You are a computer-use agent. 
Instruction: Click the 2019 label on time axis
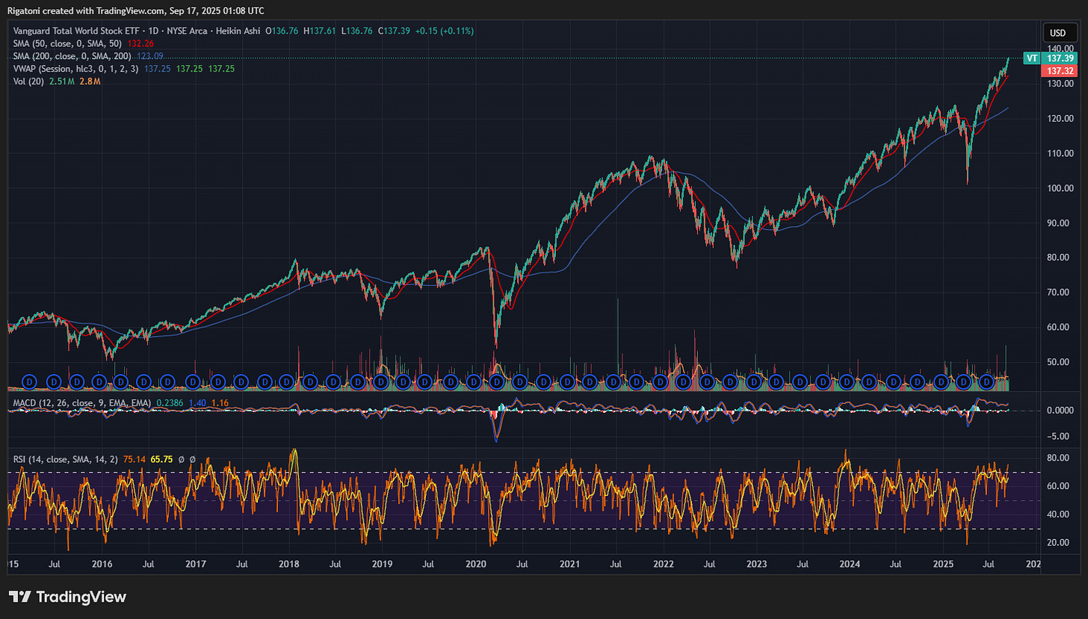[x=381, y=564]
